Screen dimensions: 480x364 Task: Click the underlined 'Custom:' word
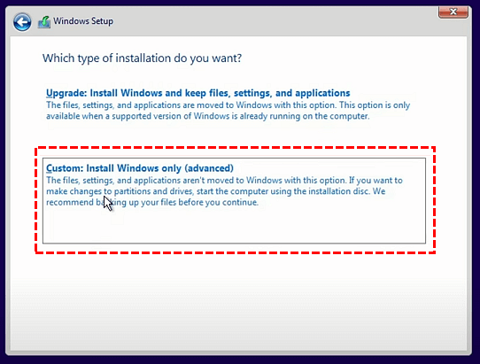(65, 168)
